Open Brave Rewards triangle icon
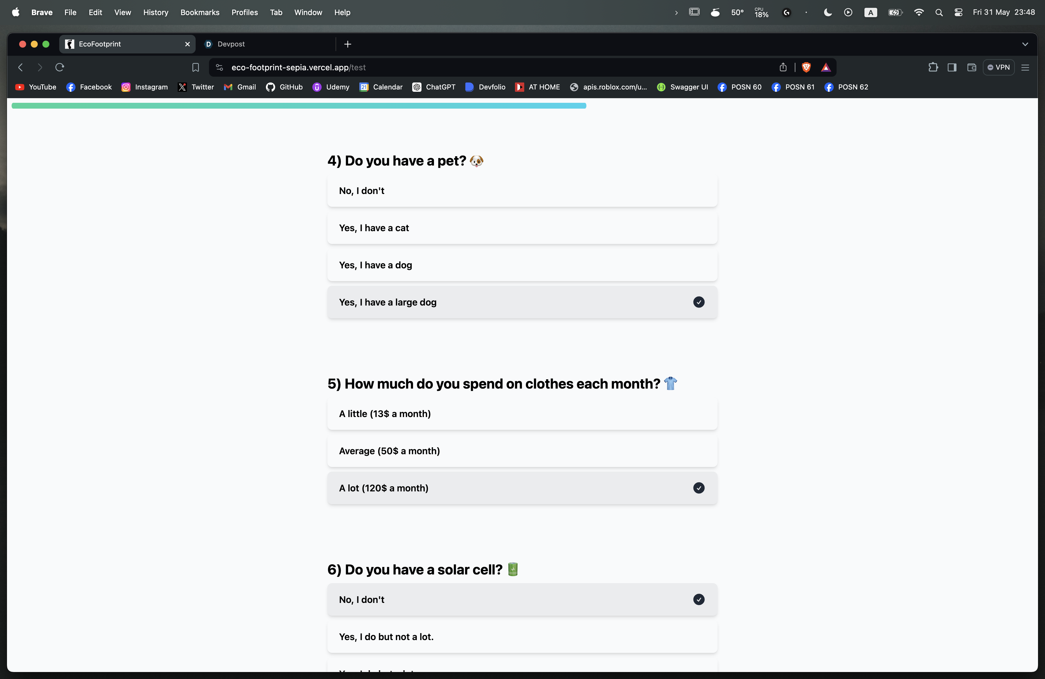The image size is (1045, 679). [x=826, y=67]
